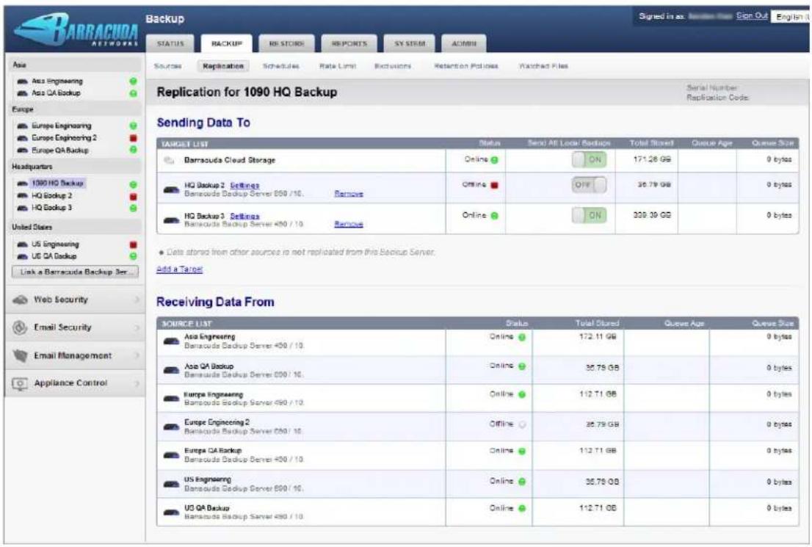Click red status indicator for Europe Engineering 2 in sidebar
Viewport: 812px width, 547px height.
tap(133, 138)
